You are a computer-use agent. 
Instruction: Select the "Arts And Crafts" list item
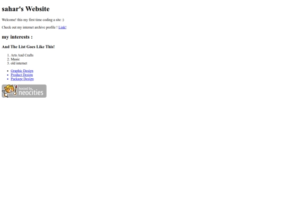click(x=22, y=55)
